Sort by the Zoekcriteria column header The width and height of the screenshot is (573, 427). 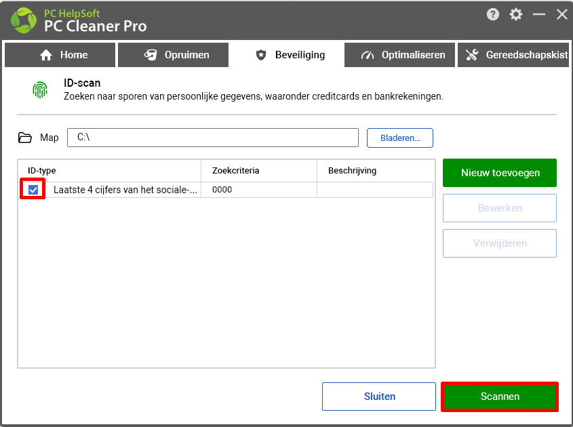tap(259, 171)
